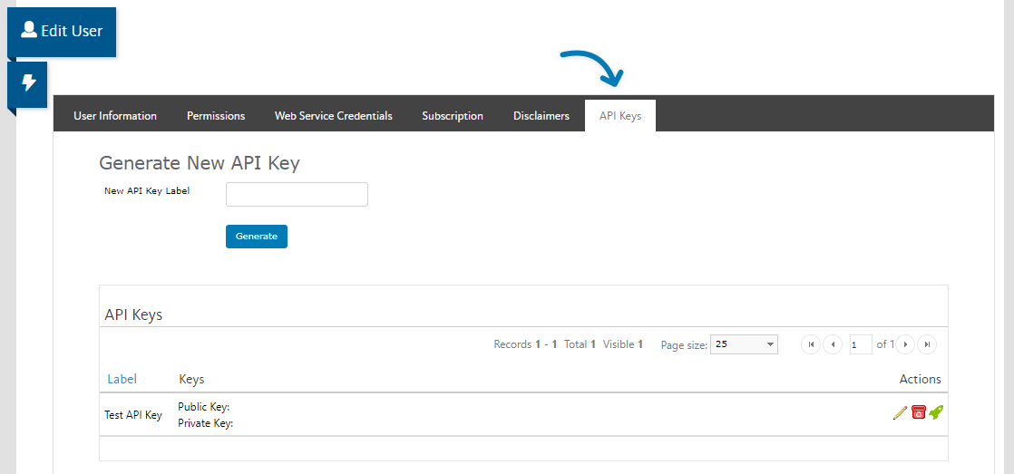Go to previous page of API keys
This screenshot has height=474, width=1014.
(x=833, y=344)
